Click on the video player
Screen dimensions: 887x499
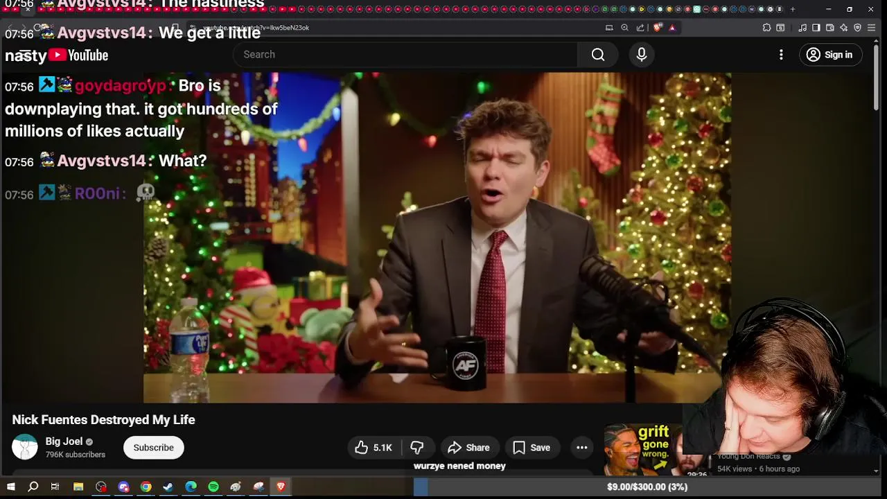(437, 238)
